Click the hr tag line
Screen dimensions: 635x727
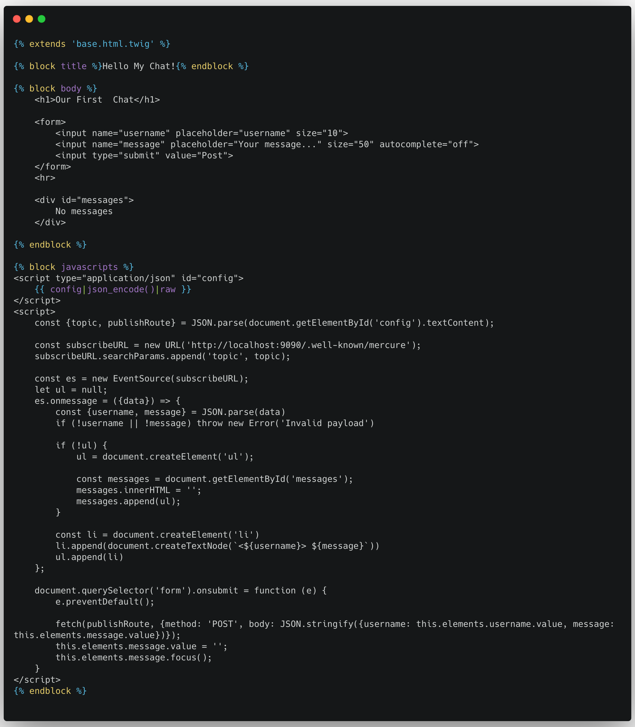click(45, 178)
